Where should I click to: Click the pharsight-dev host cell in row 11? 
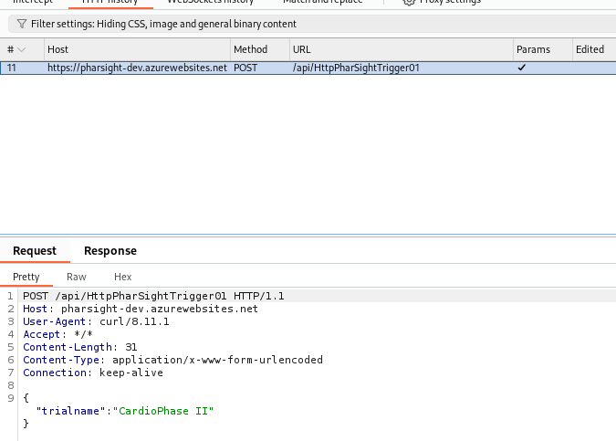pyautogui.click(x=137, y=68)
